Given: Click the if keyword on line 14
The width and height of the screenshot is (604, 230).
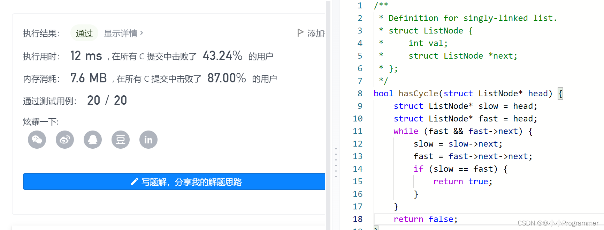Looking at the screenshot, I should tap(418, 169).
